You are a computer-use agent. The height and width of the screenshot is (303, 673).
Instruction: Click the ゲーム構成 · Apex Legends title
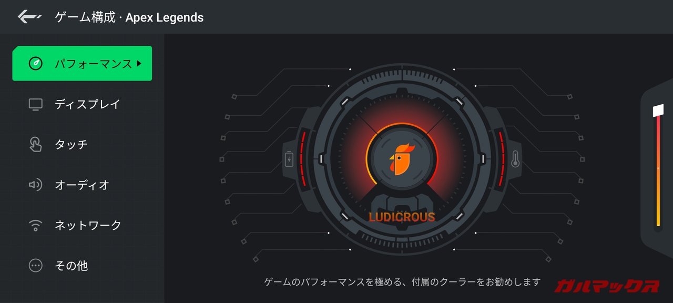[129, 17]
